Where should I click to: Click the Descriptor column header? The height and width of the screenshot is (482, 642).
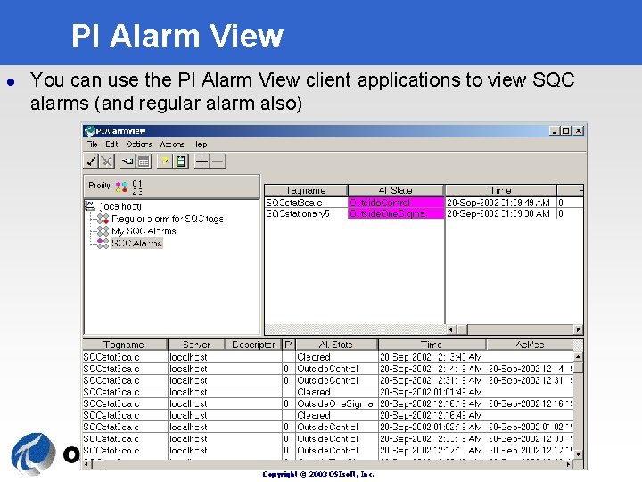coord(253,345)
